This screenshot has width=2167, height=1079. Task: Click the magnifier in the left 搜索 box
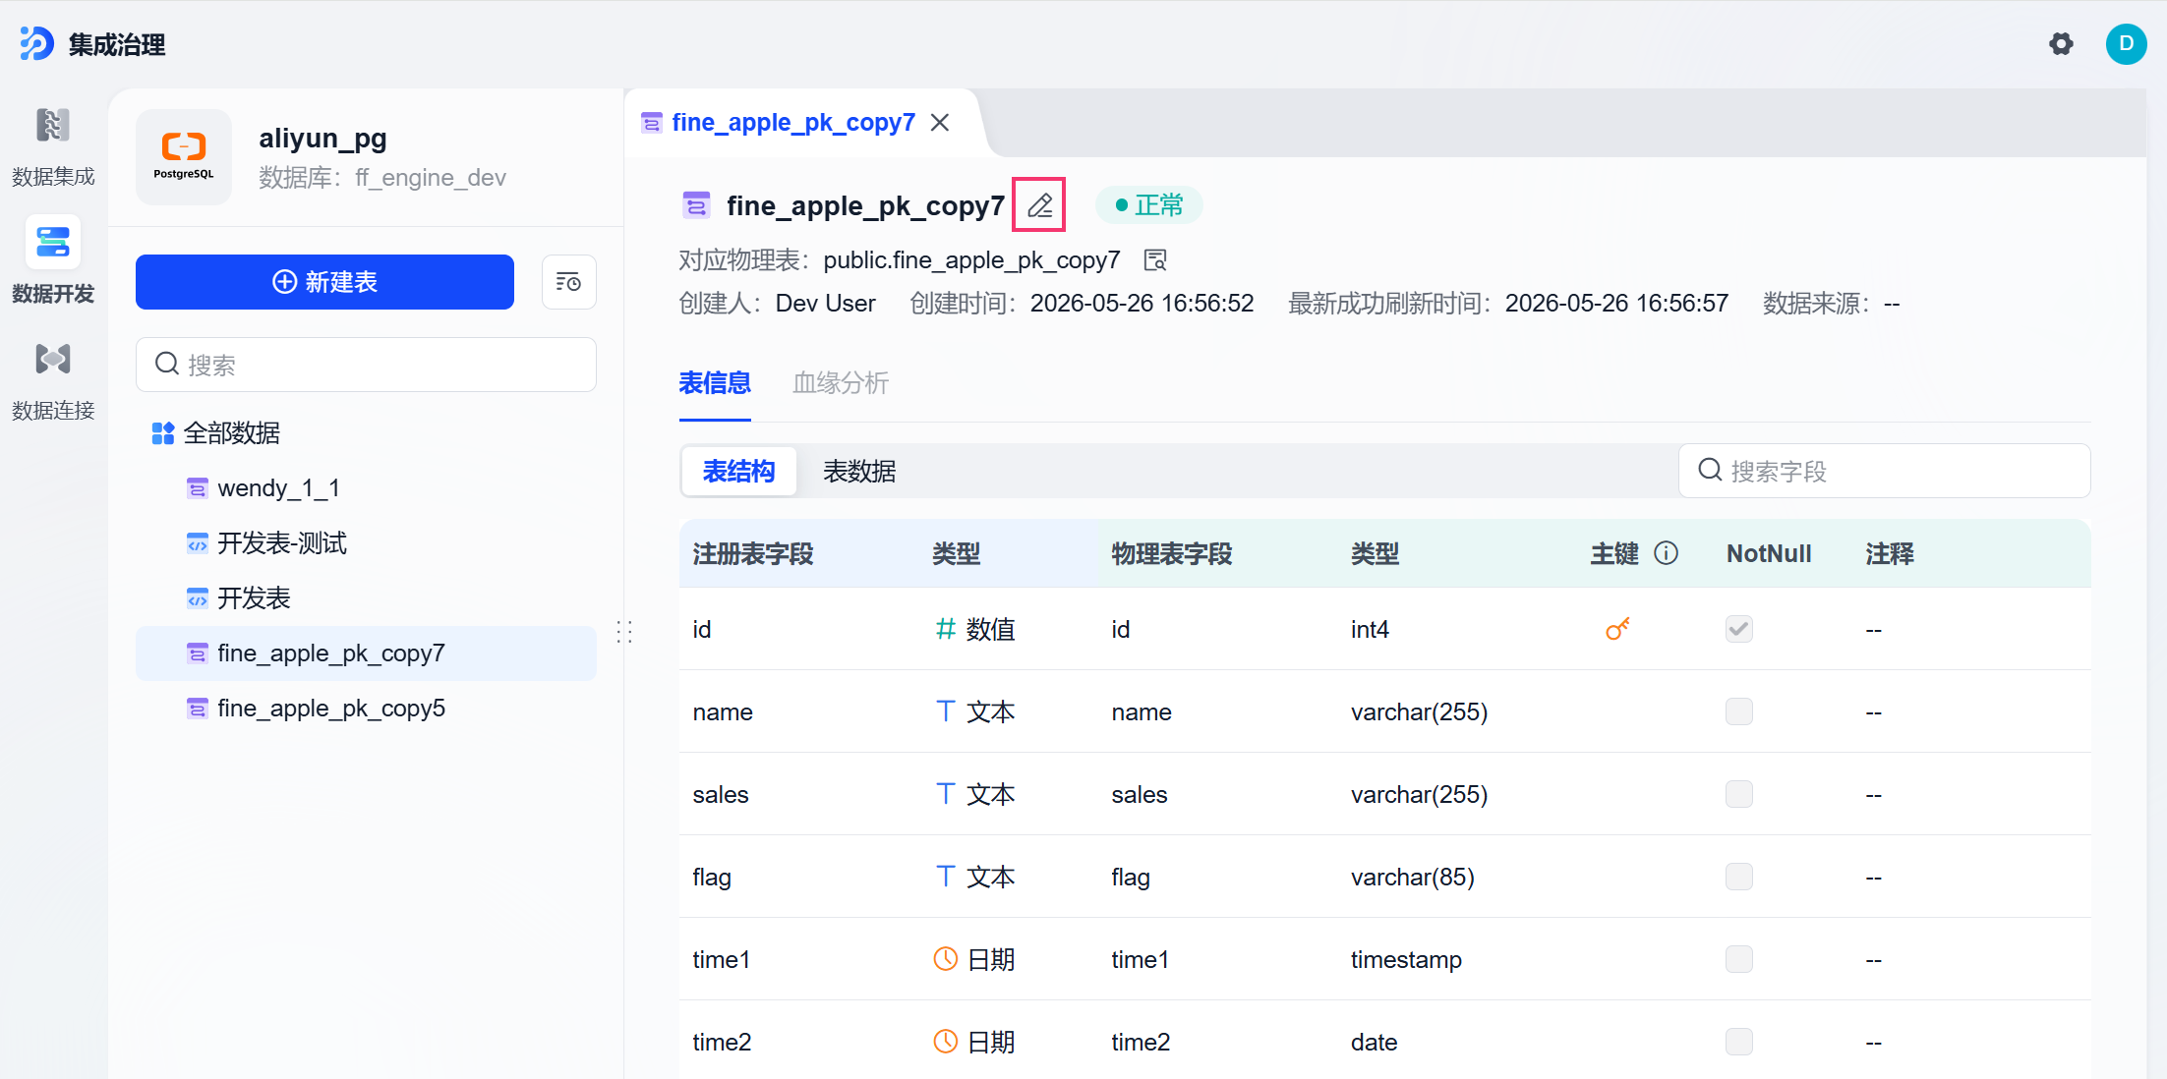(167, 365)
